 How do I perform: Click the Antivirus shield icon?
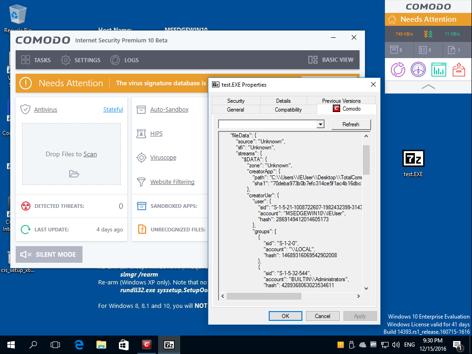25,109
